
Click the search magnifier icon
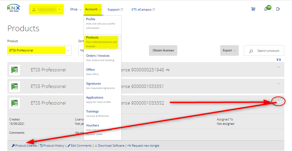pyautogui.click(x=251, y=51)
